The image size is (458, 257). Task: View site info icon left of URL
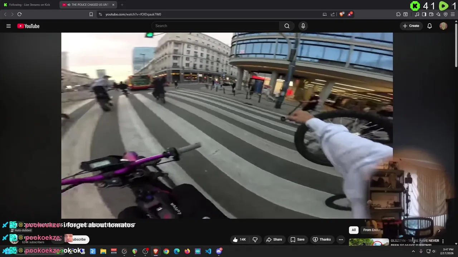coord(100,14)
